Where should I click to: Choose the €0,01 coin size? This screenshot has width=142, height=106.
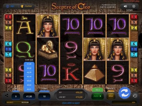(29, 89)
